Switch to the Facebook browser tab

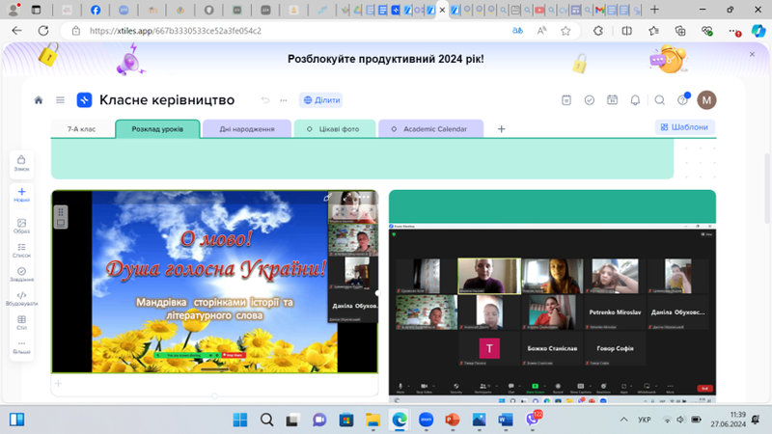click(96, 10)
